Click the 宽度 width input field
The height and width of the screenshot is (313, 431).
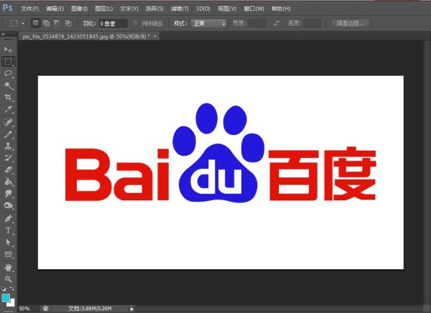(x=256, y=24)
